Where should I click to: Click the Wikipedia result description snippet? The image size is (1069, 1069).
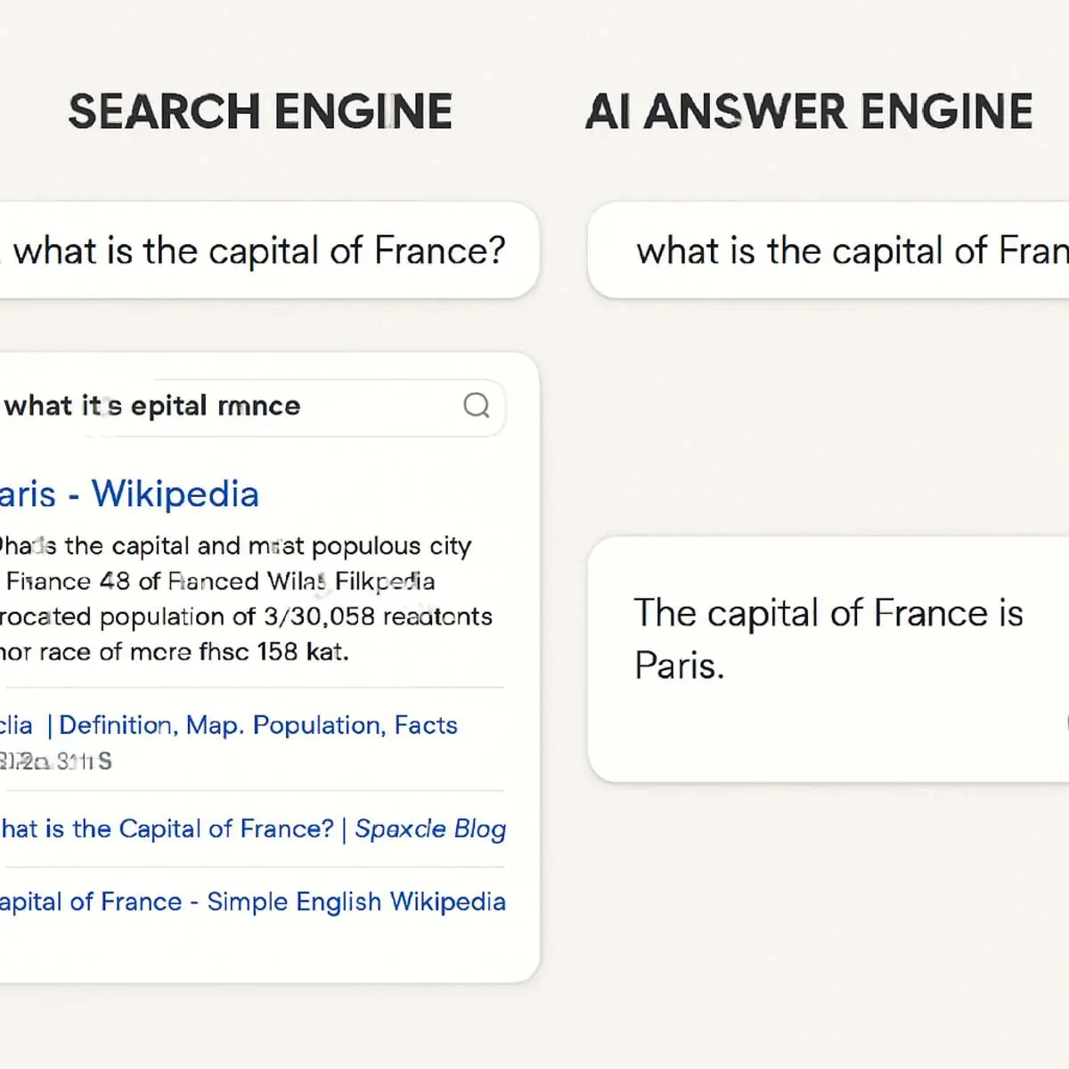tap(246, 599)
